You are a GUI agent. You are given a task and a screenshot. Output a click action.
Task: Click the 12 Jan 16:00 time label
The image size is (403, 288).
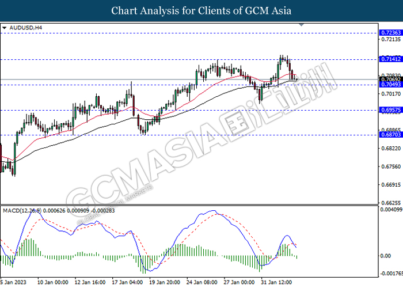click(x=90, y=282)
